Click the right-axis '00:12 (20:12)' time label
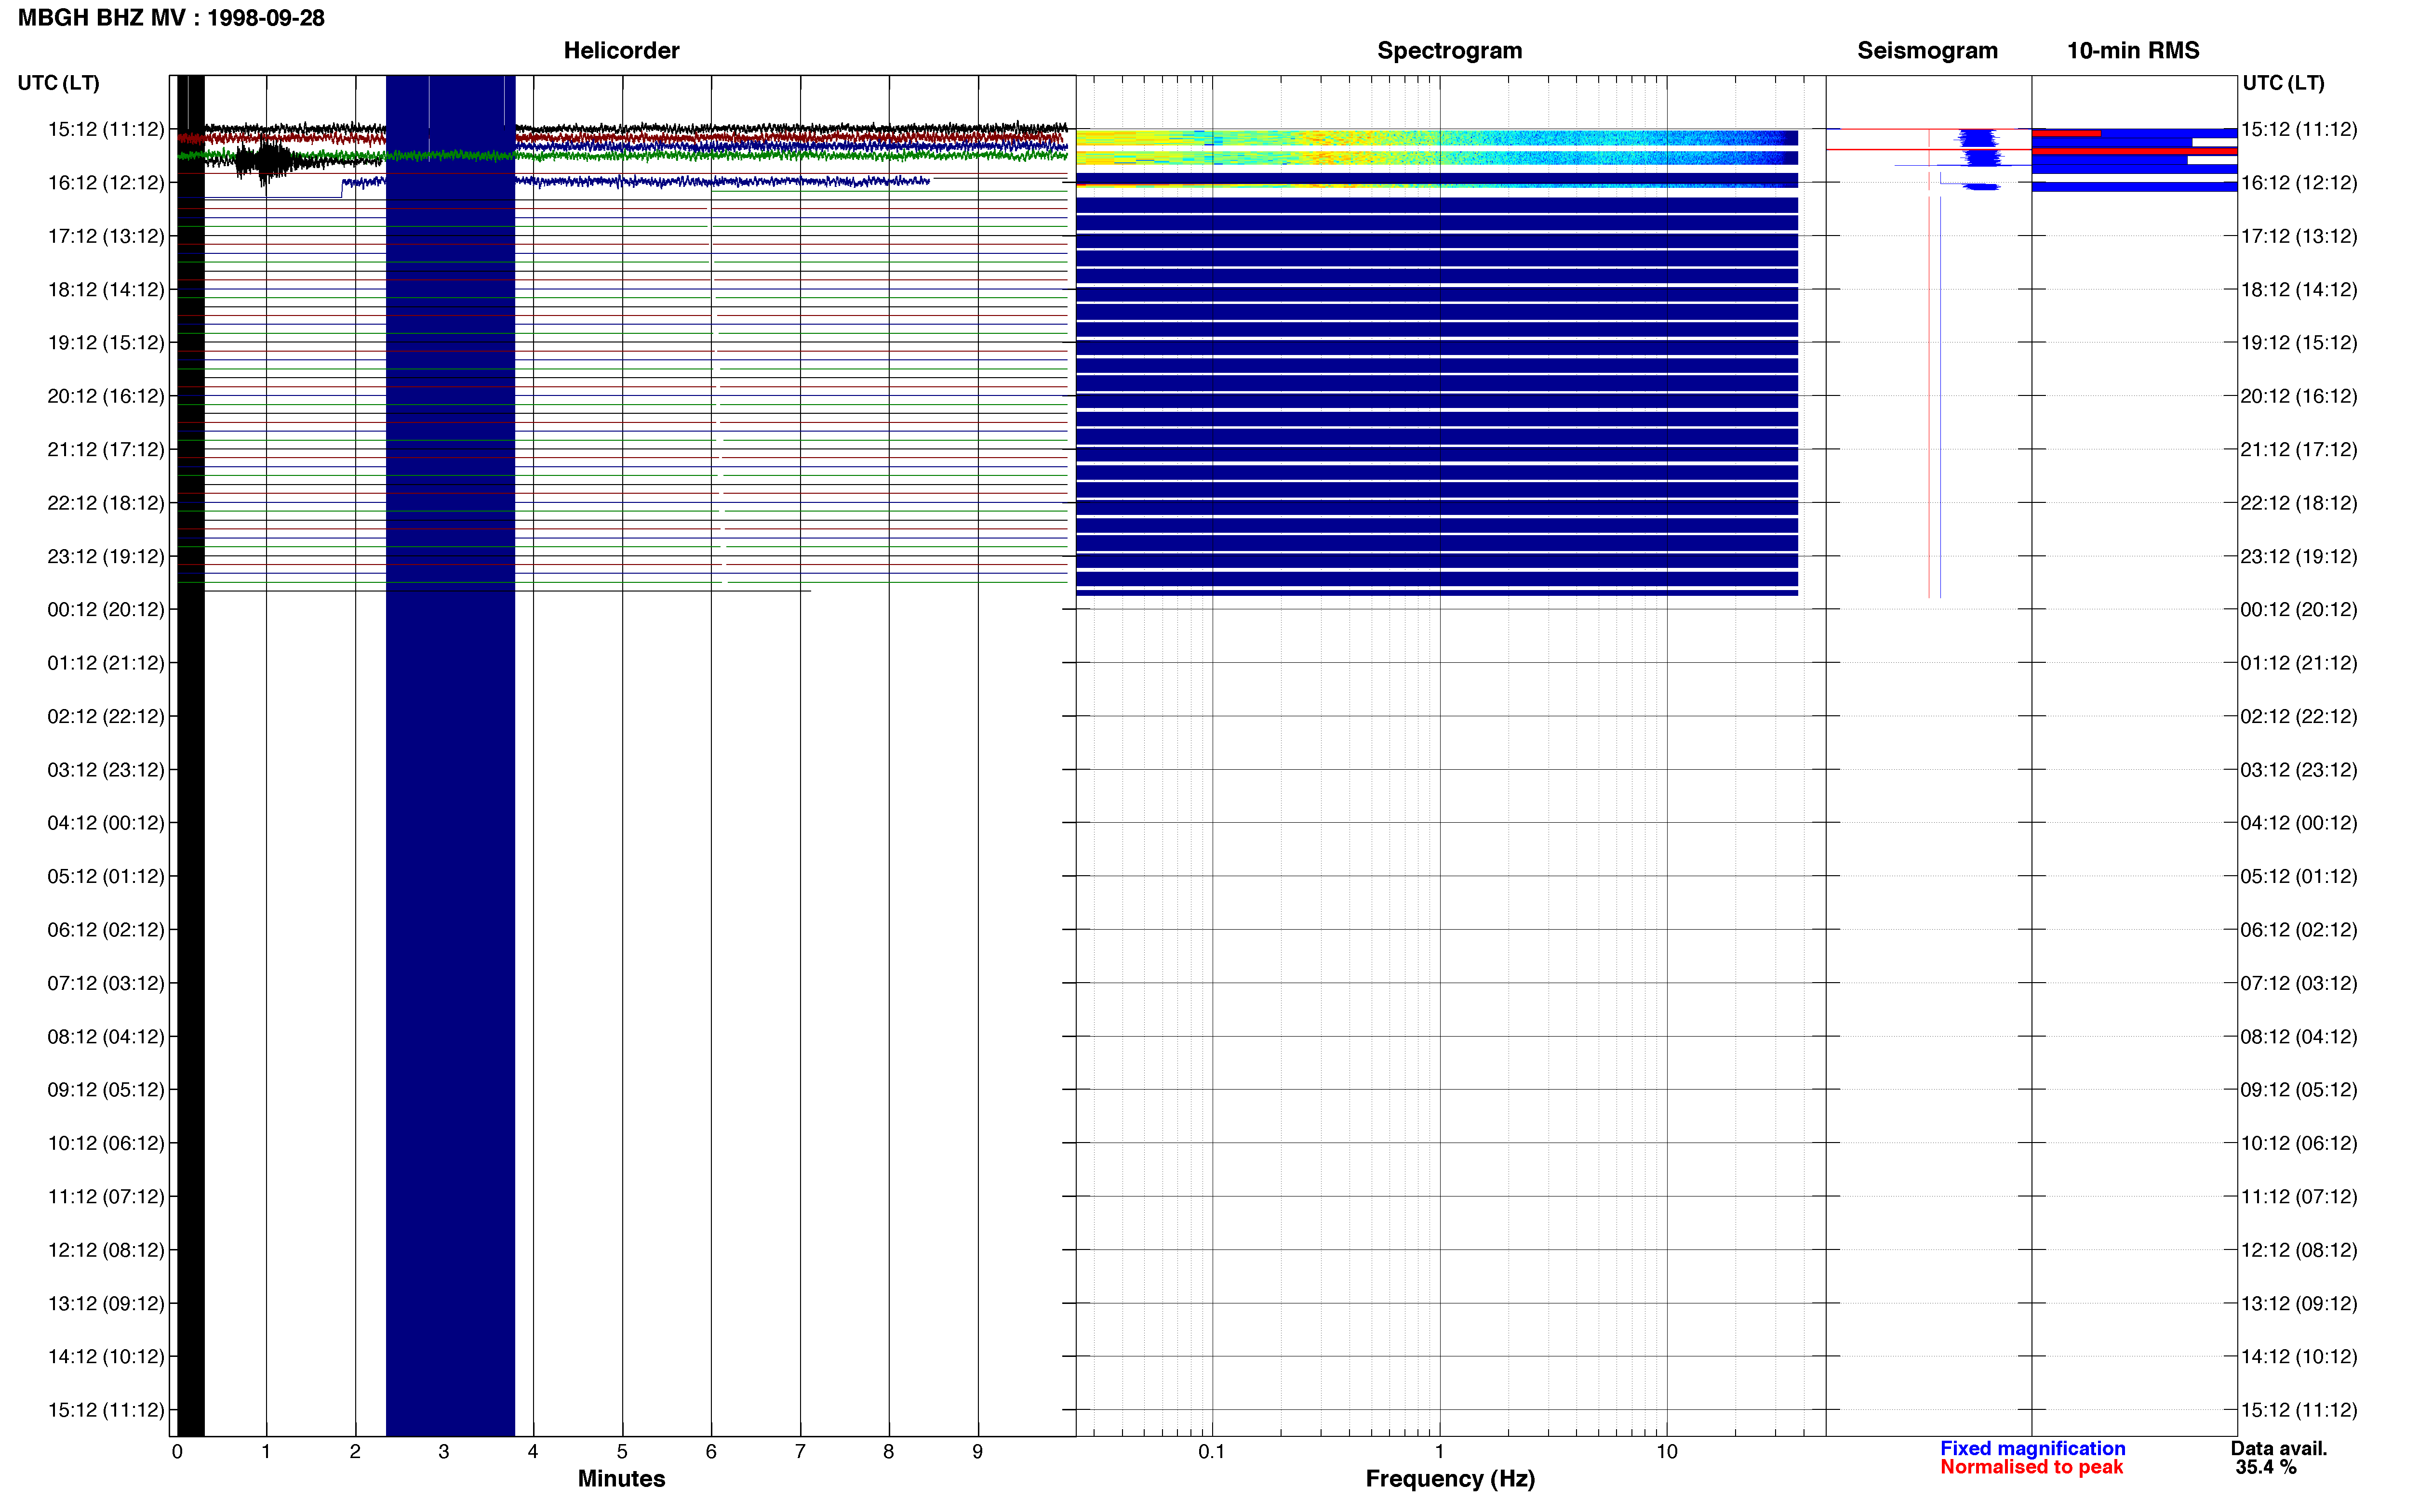Viewport: 2419px width, 1512px height. click(2299, 609)
